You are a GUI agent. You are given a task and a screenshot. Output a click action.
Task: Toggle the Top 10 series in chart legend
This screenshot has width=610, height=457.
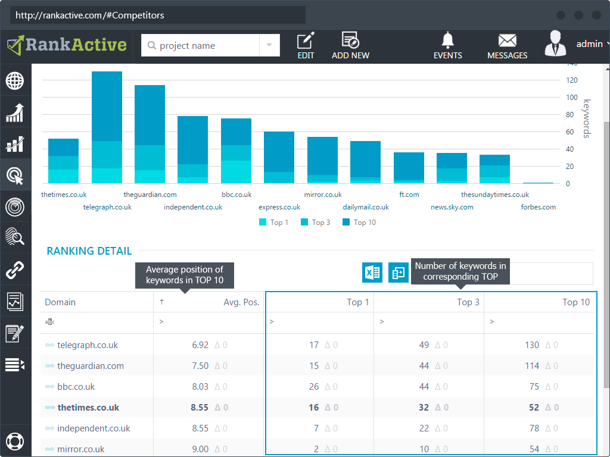tap(359, 223)
